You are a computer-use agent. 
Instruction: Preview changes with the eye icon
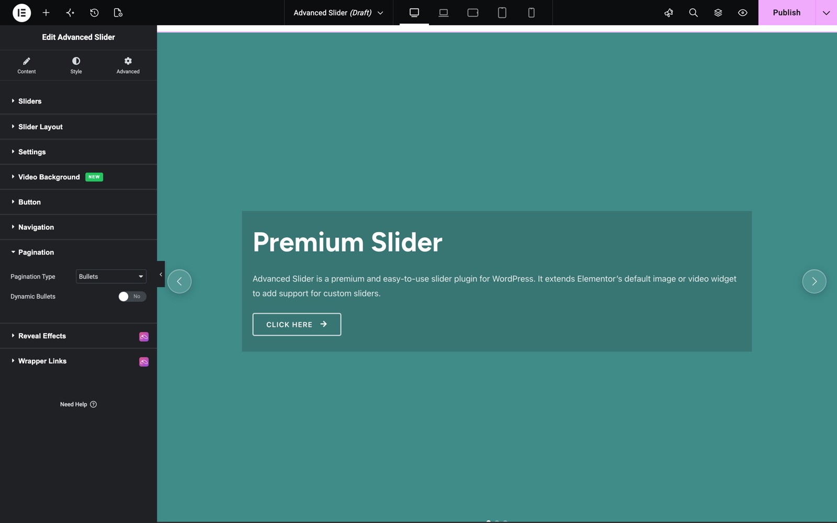tap(742, 13)
